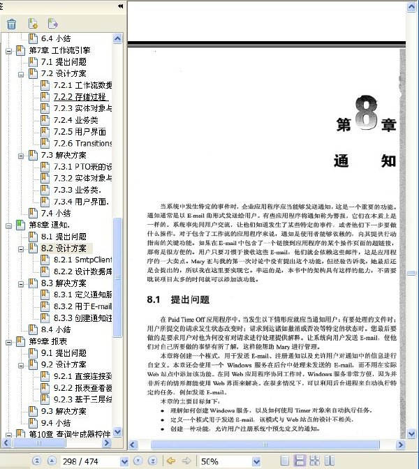This screenshot has height=469, width=419.
Task: Open bookmark 7.3.1 PTO表
Action: (82, 167)
